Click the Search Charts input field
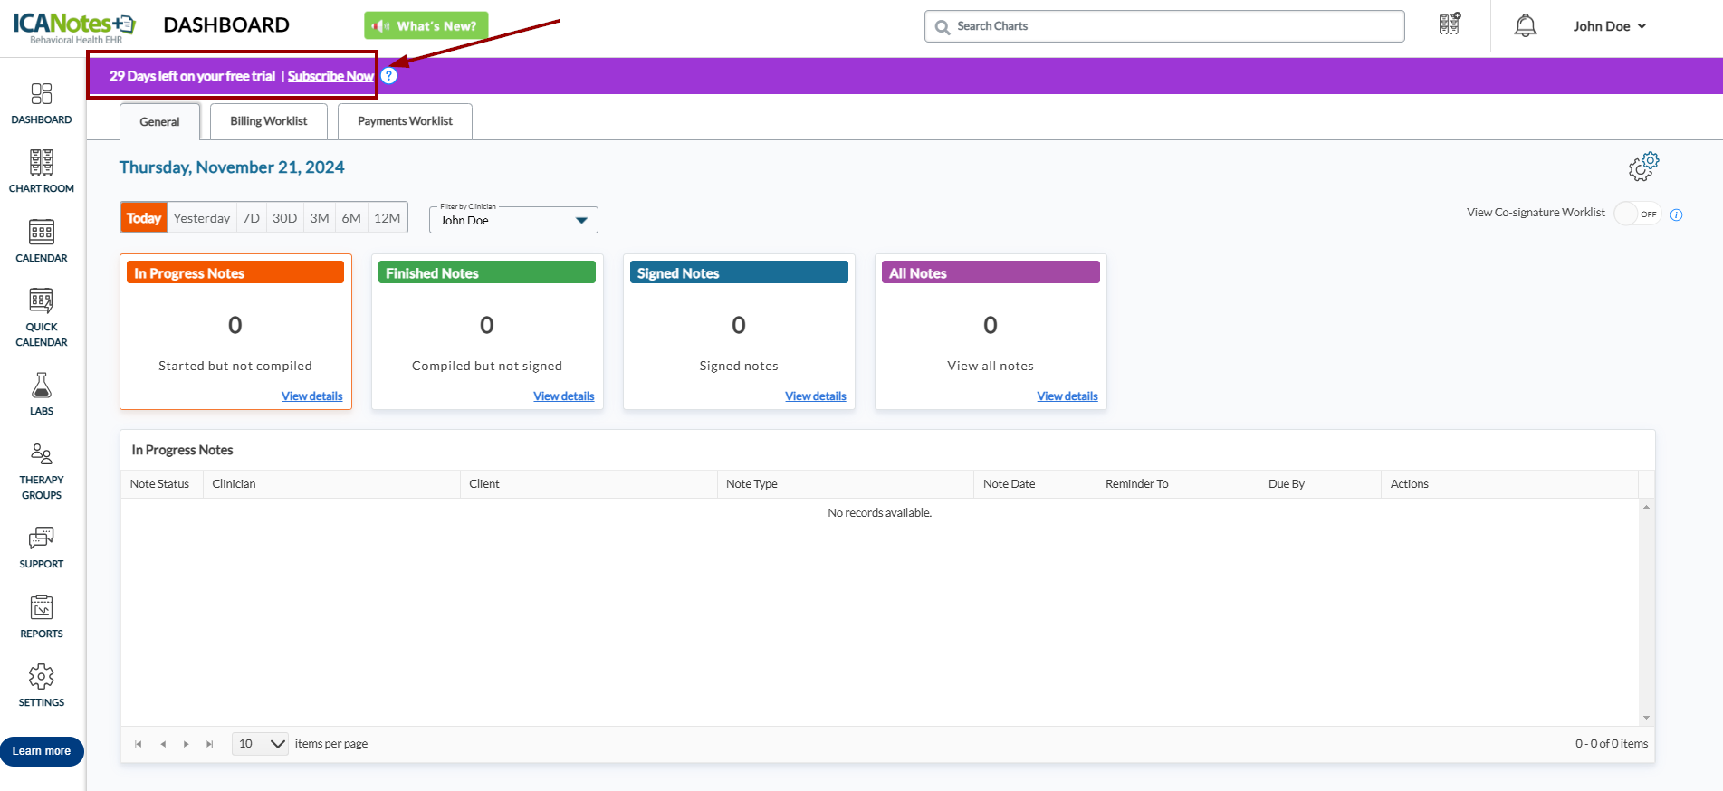 1168,26
